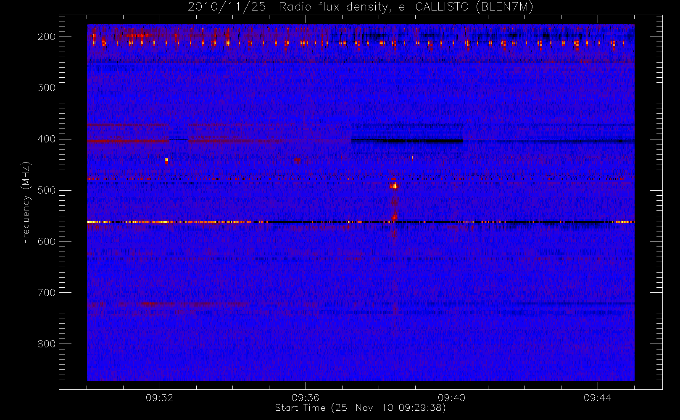Click the 09:44 time tick label
This screenshot has height=420, width=680.
tap(598, 398)
